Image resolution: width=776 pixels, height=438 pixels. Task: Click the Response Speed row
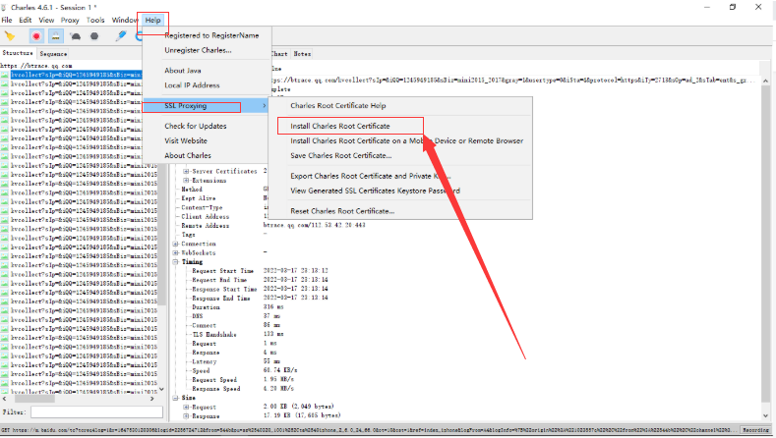(243, 389)
